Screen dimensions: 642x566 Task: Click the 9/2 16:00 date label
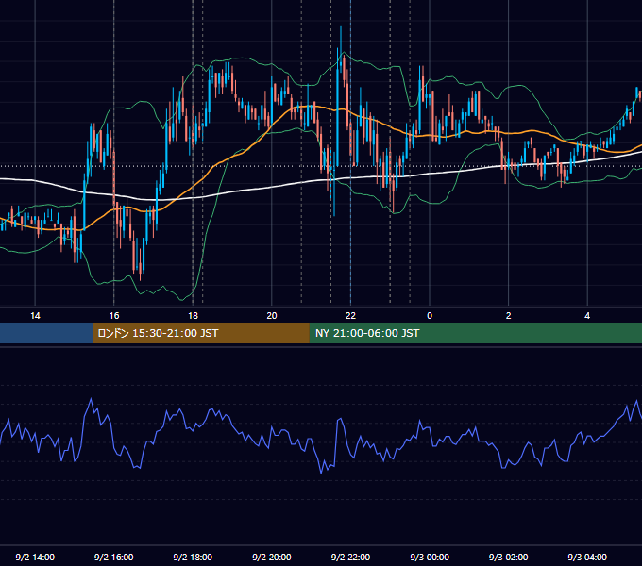(x=114, y=557)
